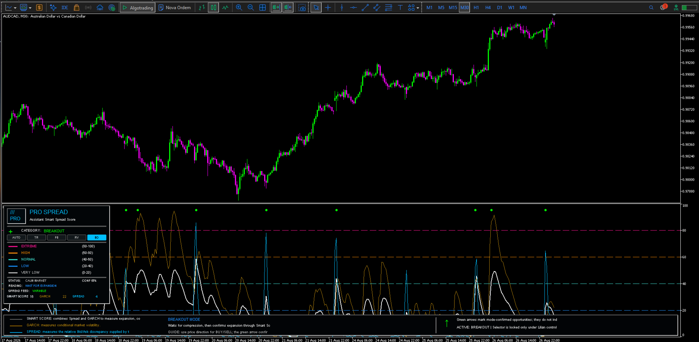Select the crosshair tool
699x342 pixels.
coord(328,8)
